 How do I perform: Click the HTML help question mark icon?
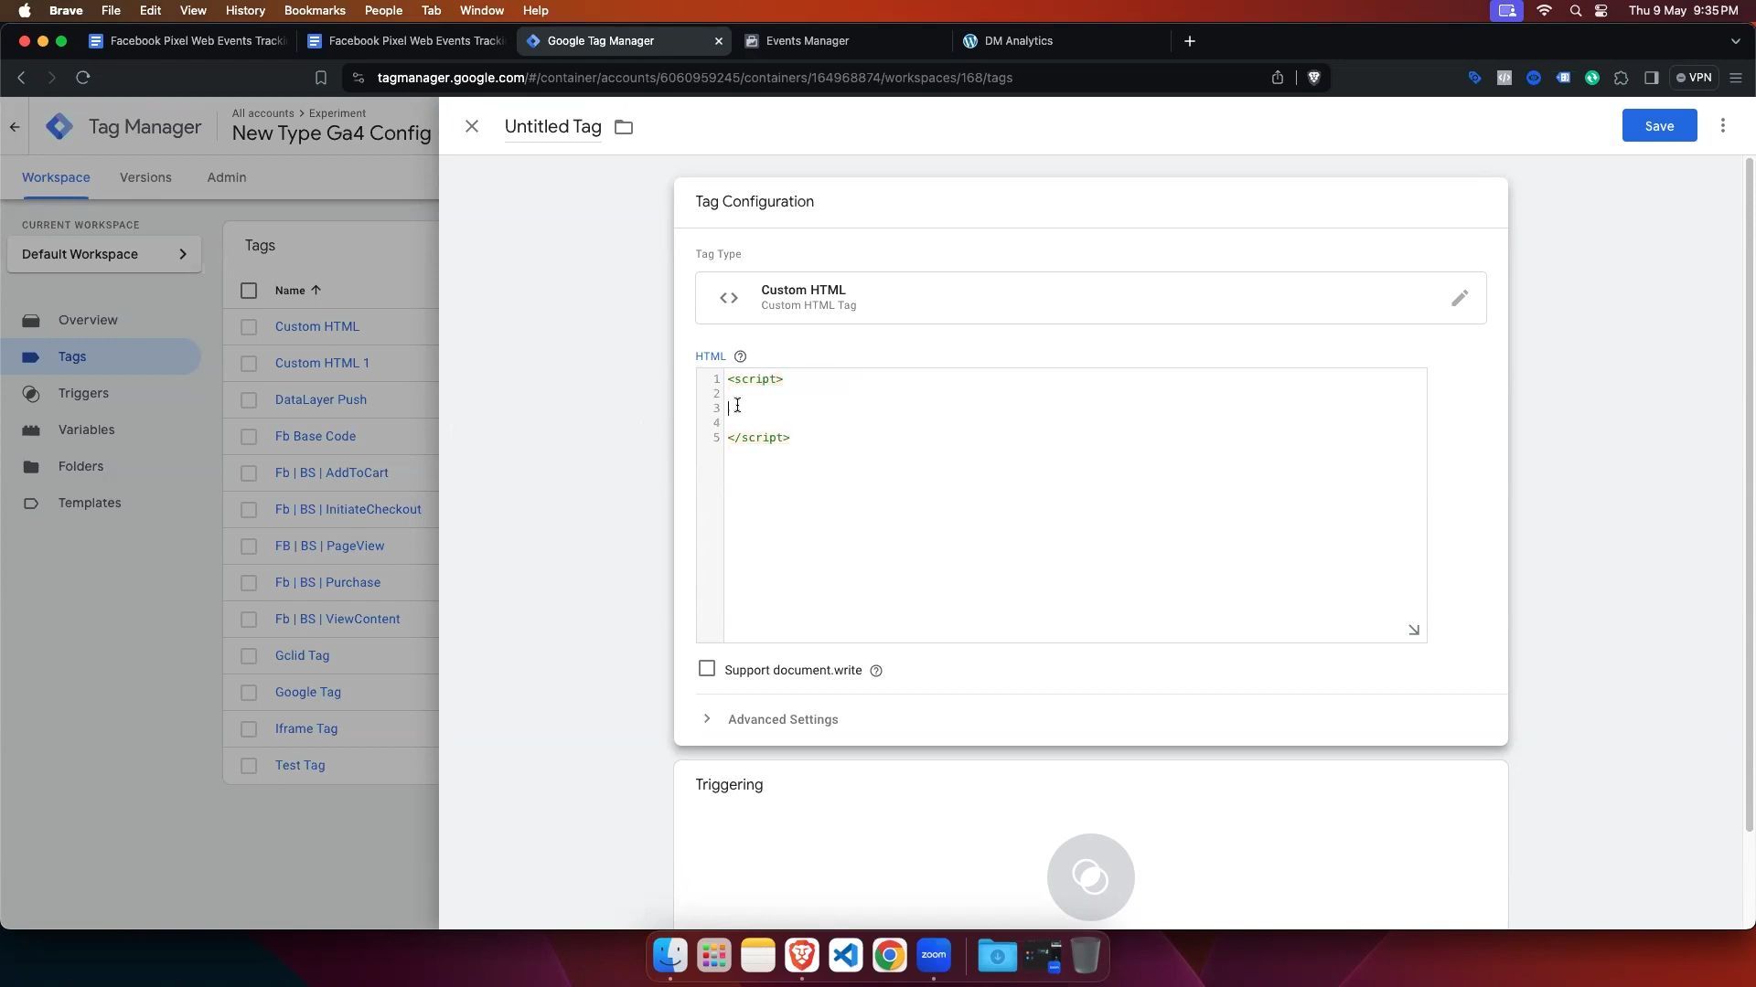pos(740,356)
